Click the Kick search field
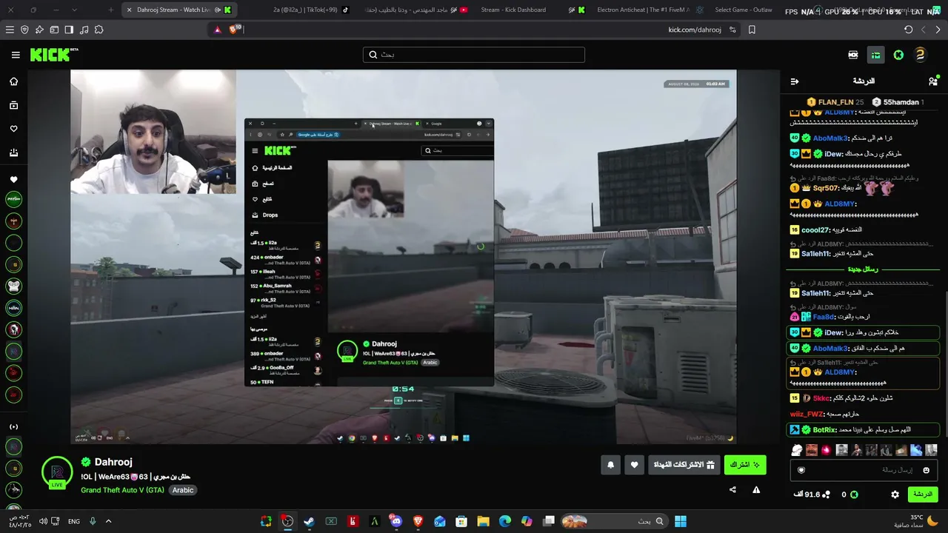The width and height of the screenshot is (948, 533). click(474, 55)
